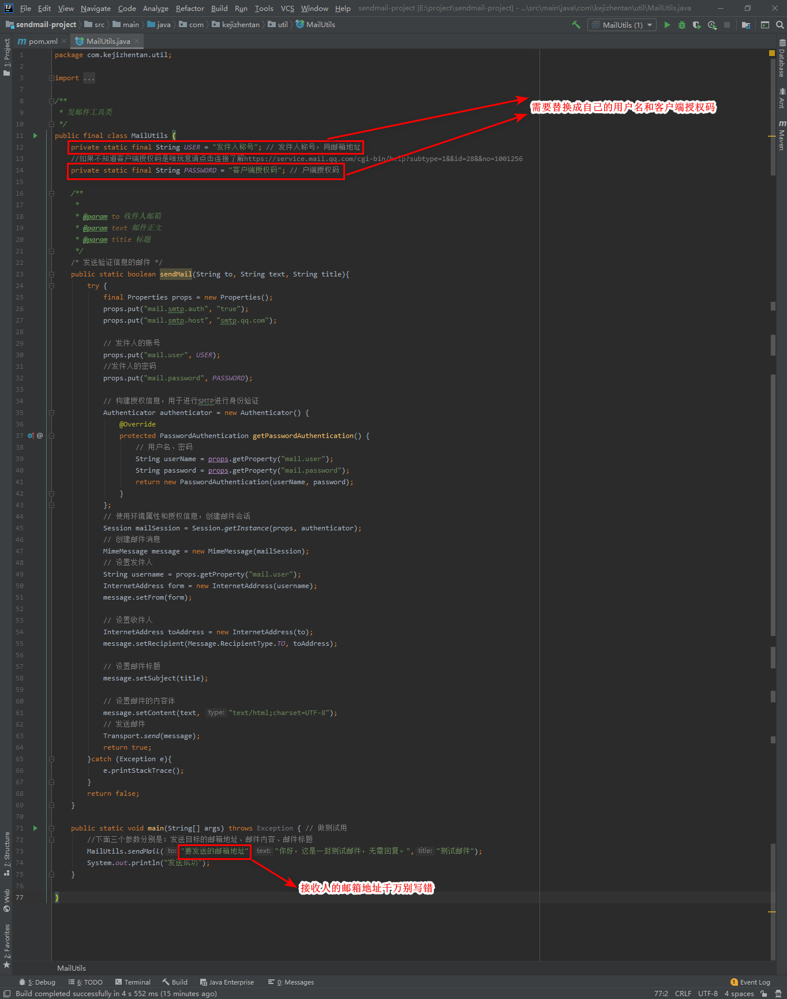Click run gutter icon beside main method
Viewport: 787px width, 999px height.
coord(35,828)
